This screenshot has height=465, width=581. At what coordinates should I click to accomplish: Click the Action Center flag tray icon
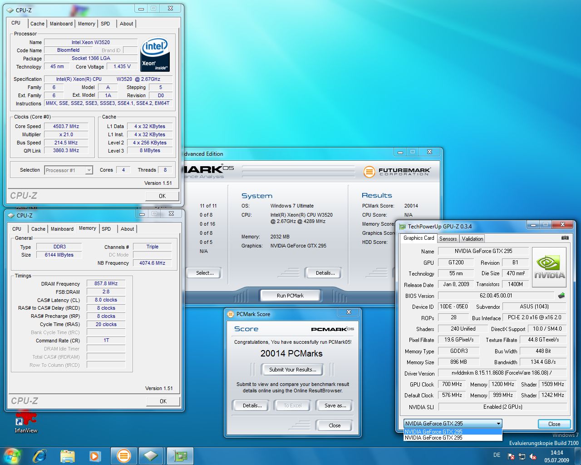tap(511, 456)
